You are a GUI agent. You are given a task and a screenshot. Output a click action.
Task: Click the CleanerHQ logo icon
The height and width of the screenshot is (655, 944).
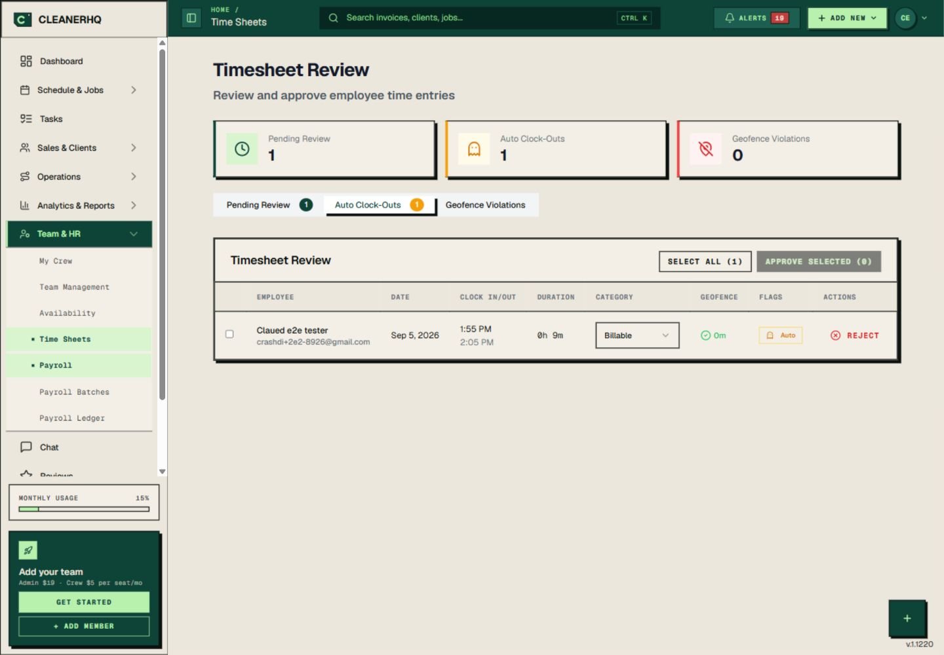click(23, 20)
